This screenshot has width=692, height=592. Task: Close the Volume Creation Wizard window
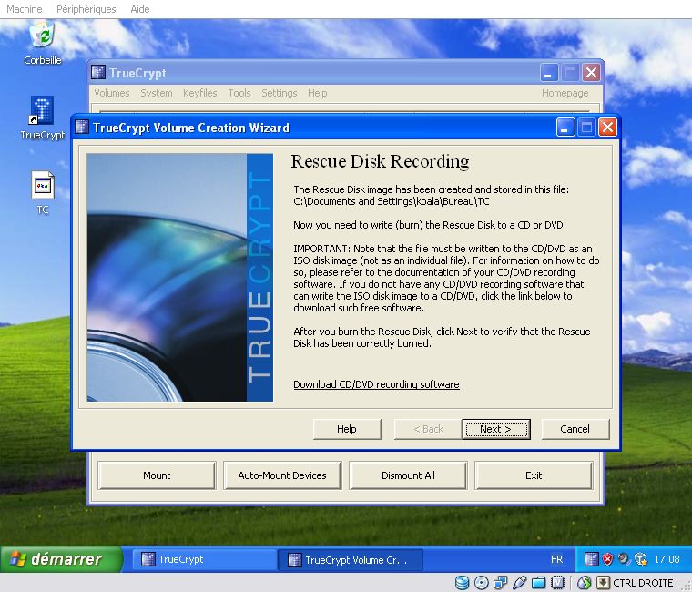pyautogui.click(x=607, y=128)
